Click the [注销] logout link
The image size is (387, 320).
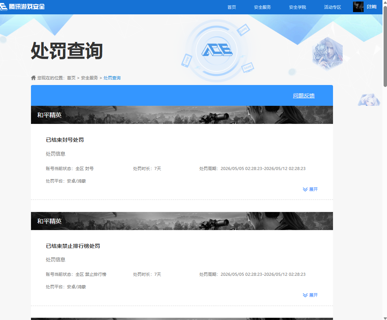point(372,7)
